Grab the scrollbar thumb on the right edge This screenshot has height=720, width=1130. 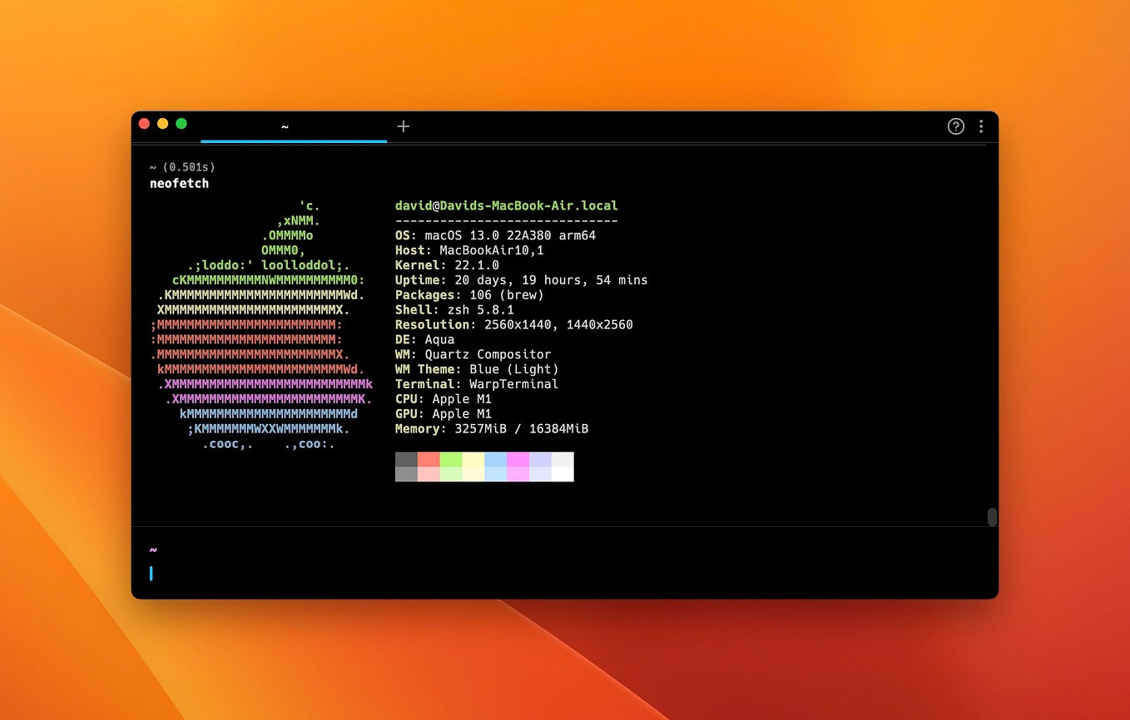coord(991,517)
